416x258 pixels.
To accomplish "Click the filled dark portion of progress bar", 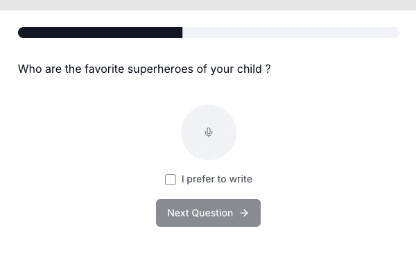I will pos(100,33).
